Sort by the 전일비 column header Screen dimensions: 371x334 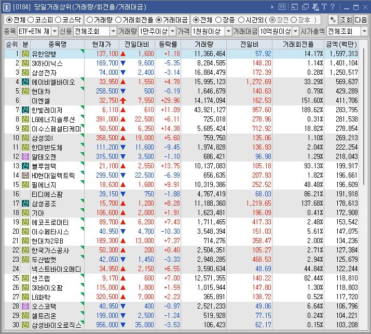tap(249, 44)
